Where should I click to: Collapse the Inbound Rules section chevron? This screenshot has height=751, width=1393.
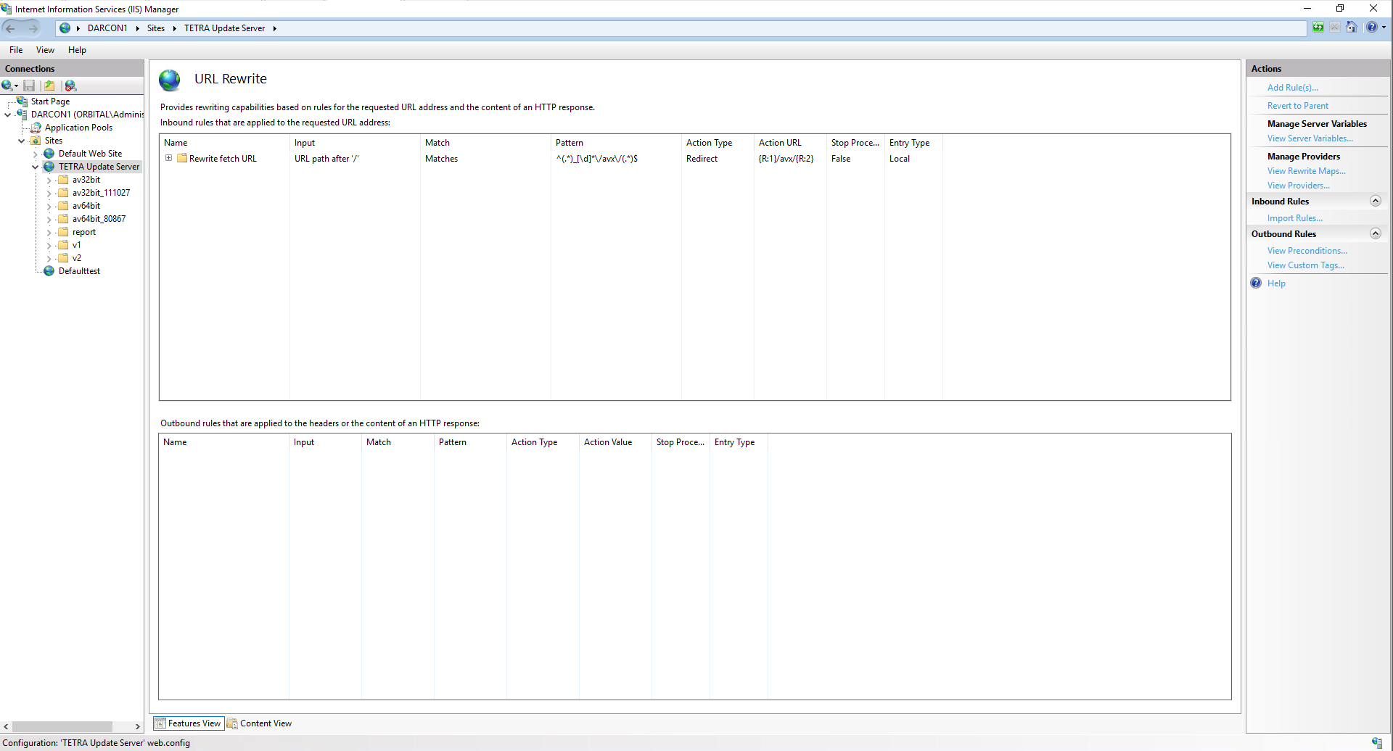point(1376,201)
